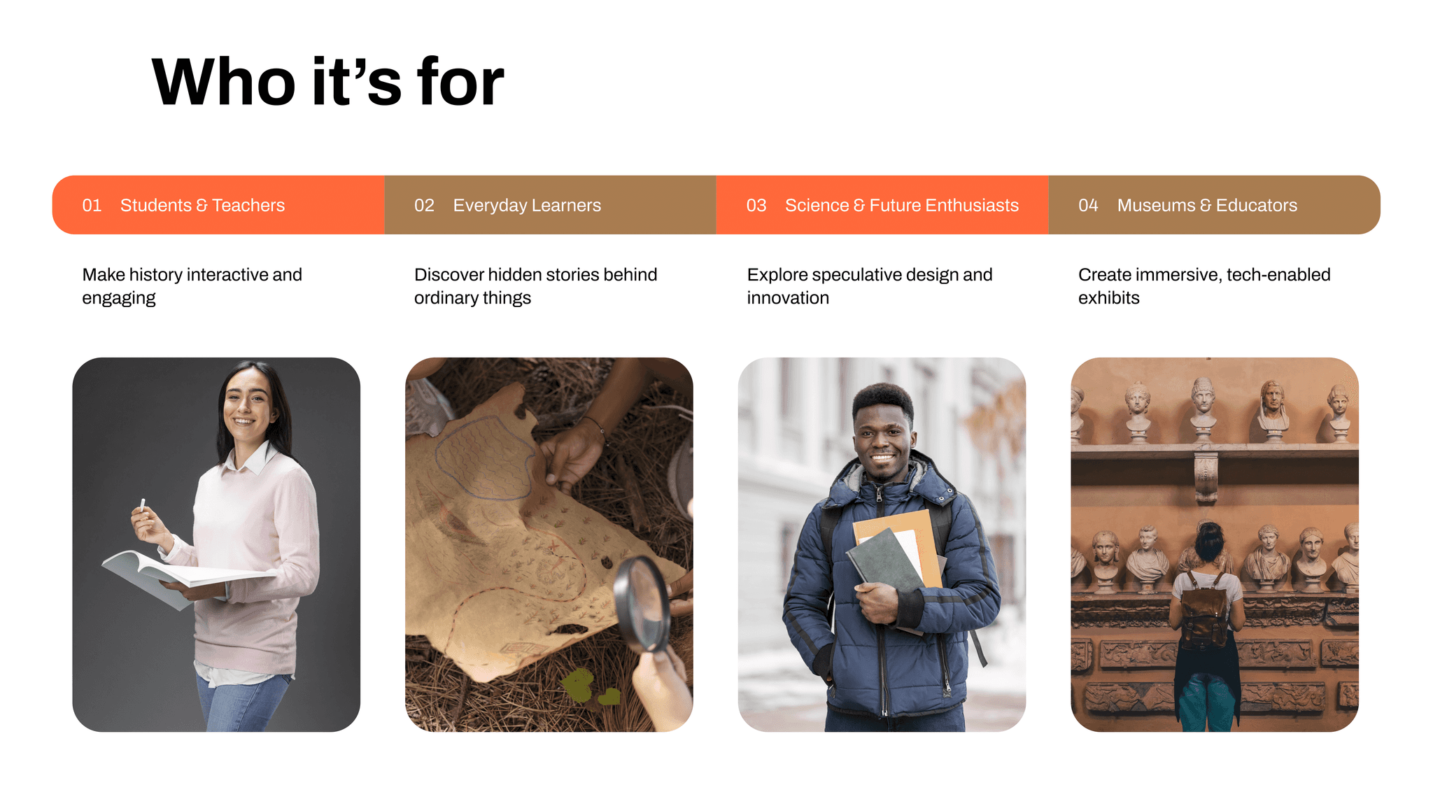Choose the Museums & Educators segment
The height and width of the screenshot is (806, 1433).
click(x=1214, y=205)
